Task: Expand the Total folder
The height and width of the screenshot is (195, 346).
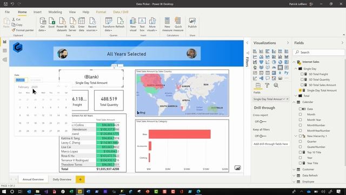Action: (x=296, y=96)
